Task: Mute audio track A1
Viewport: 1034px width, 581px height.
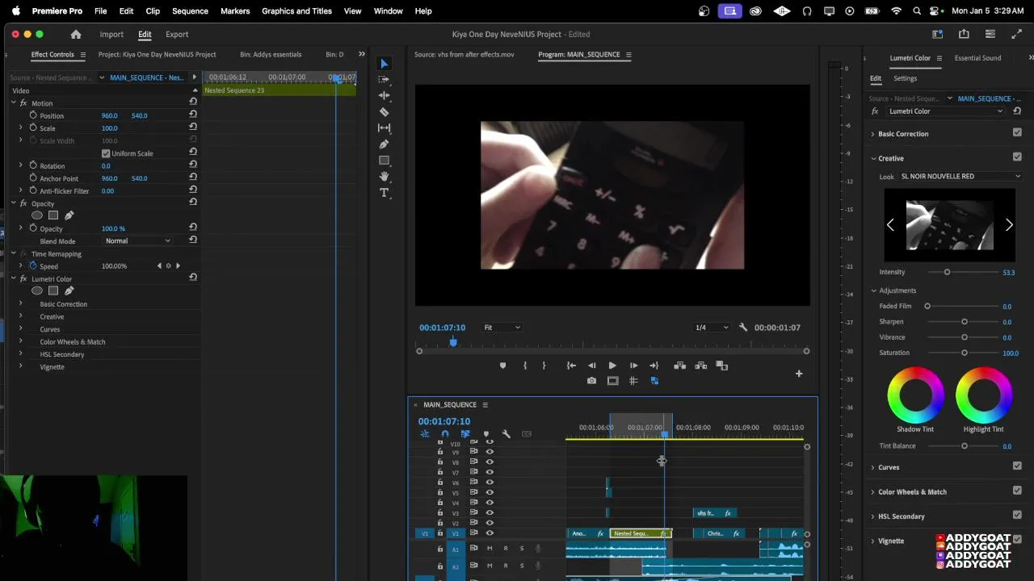Action: (x=490, y=549)
